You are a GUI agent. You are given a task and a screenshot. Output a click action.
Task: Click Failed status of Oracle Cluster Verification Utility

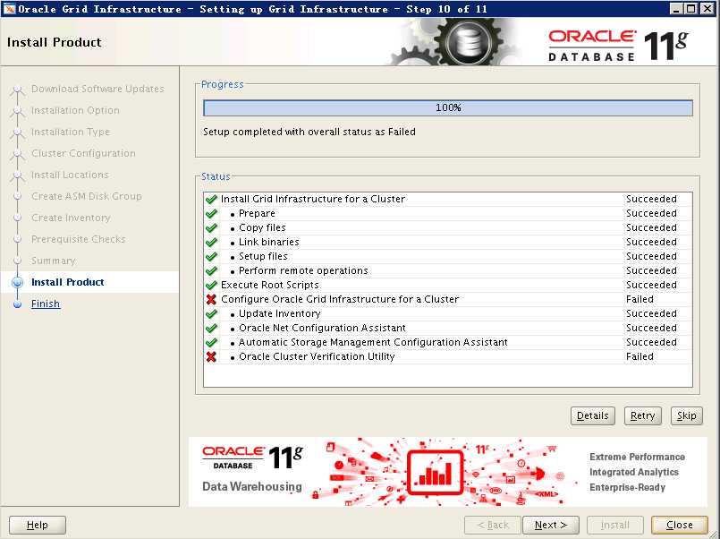pyautogui.click(x=640, y=356)
